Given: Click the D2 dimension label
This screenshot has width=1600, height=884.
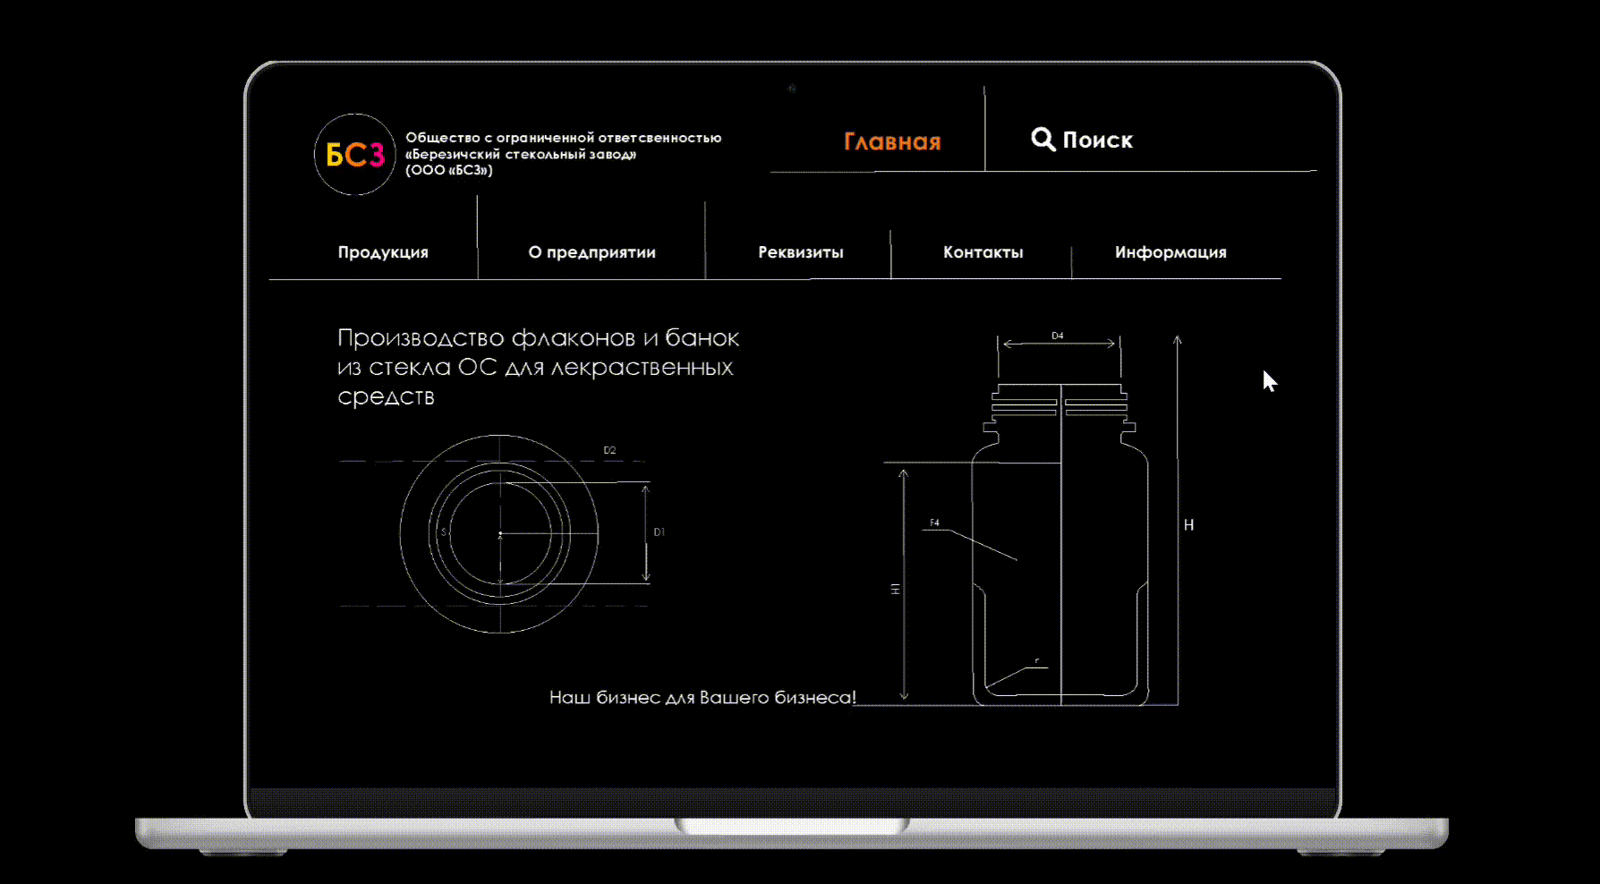Looking at the screenshot, I should click(x=609, y=450).
